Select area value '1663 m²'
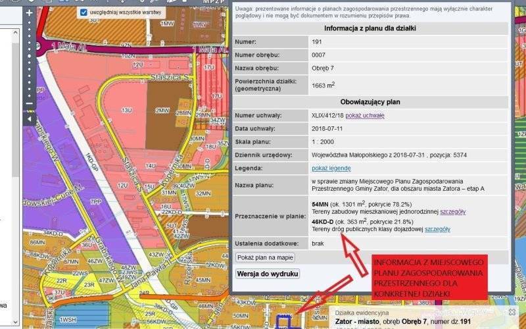This screenshot has height=329, width=526. tap(323, 86)
